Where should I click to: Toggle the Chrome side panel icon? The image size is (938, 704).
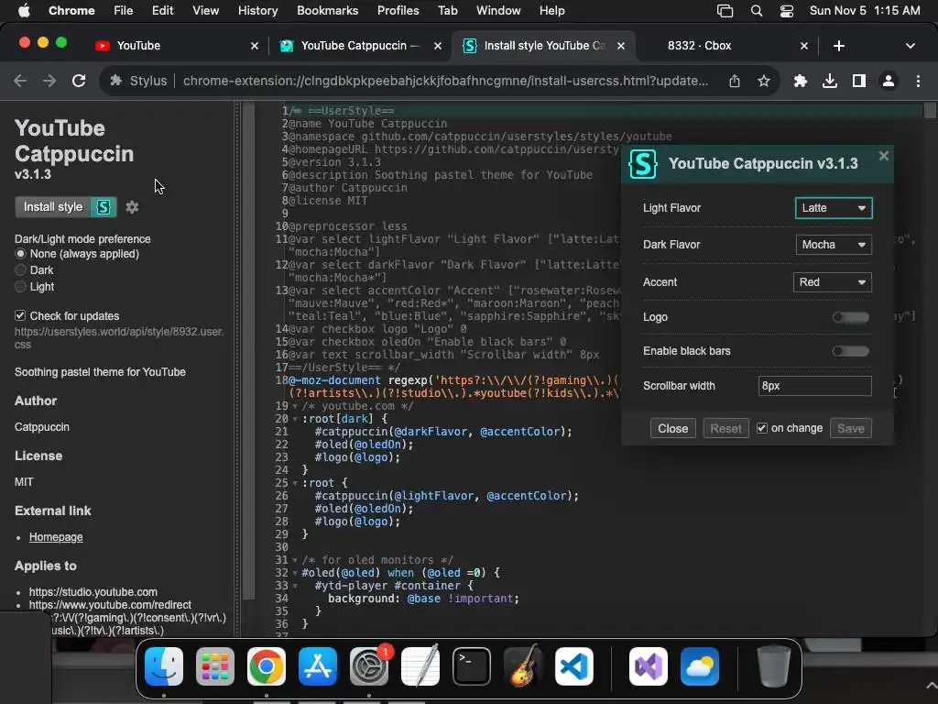[x=859, y=81]
